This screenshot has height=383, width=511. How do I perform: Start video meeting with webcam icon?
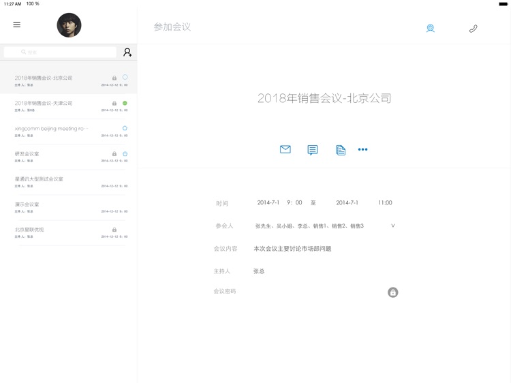tap(430, 29)
